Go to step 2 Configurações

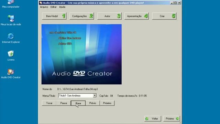82,16
